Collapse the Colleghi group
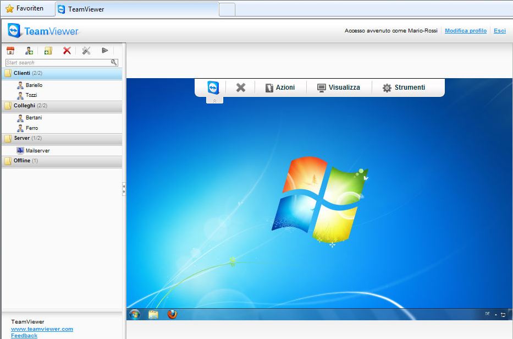Screen dimensions: 513x339 click(62, 106)
